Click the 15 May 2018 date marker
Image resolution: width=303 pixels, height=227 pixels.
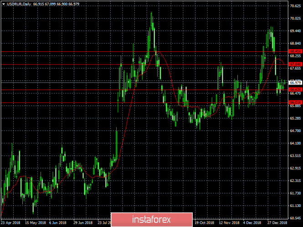[x=36, y=222]
